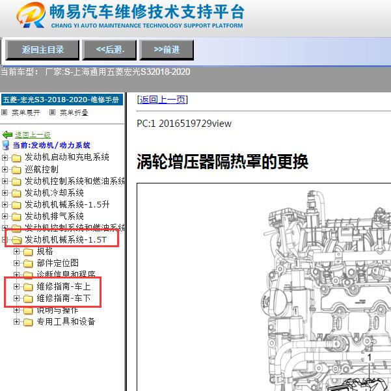Click the 涡轮增压器隔热罩的更换 heading
The height and width of the screenshot is (391, 391).
click(x=222, y=162)
